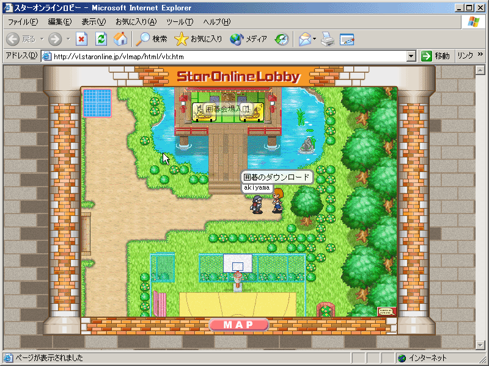Open the Forward history dropdown arrow
The width and height of the screenshot is (489, 366).
pyautogui.click(x=68, y=39)
